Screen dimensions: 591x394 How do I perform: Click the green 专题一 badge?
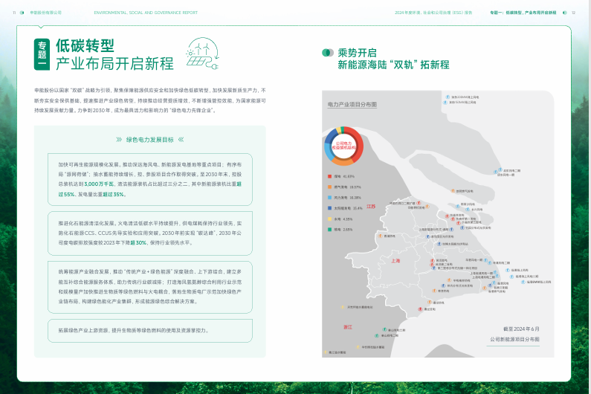click(42, 55)
